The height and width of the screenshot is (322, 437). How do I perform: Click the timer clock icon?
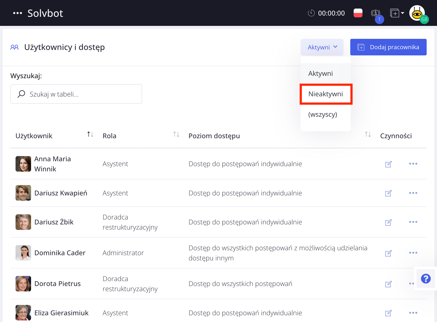pos(311,13)
